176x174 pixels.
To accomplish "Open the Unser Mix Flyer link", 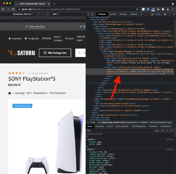I will point(35,26).
